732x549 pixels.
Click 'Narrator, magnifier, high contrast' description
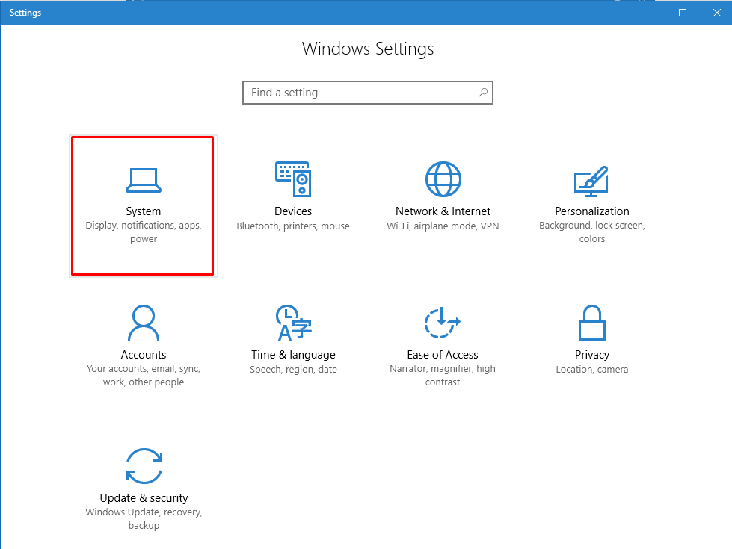[x=443, y=375]
